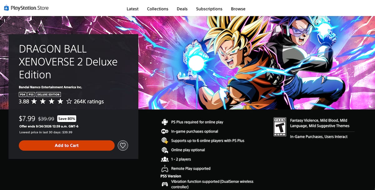Click Bandai Namco Entertainment America Inc. publisher name
Image resolution: width=375 pixels, height=190 pixels.
coord(50,87)
